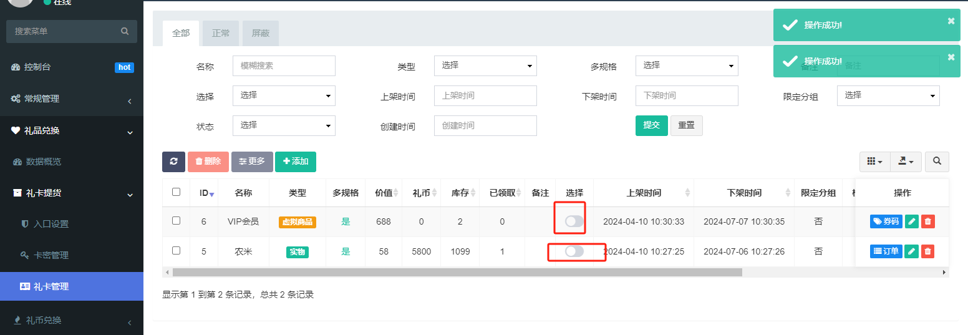This screenshot has width=968, height=335.
Task: Click the green 提交 button
Action: pos(652,125)
